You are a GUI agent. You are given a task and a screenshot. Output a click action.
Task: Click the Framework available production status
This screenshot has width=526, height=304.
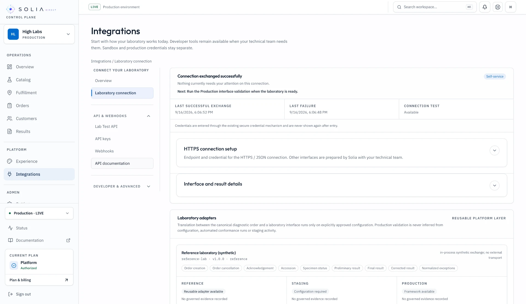pyautogui.click(x=419, y=292)
